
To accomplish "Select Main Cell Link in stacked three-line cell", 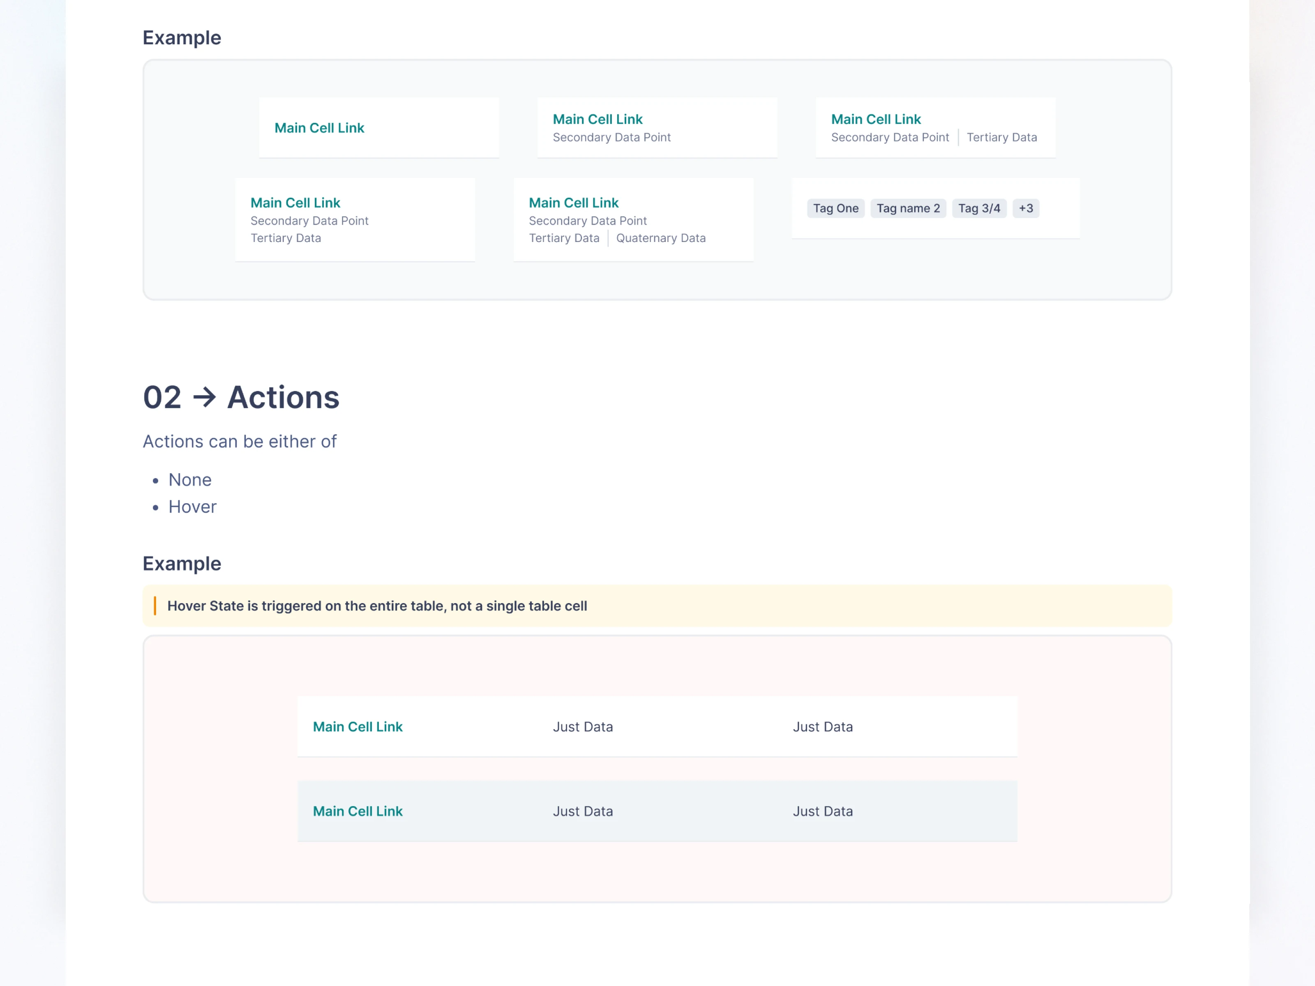I will tap(295, 203).
